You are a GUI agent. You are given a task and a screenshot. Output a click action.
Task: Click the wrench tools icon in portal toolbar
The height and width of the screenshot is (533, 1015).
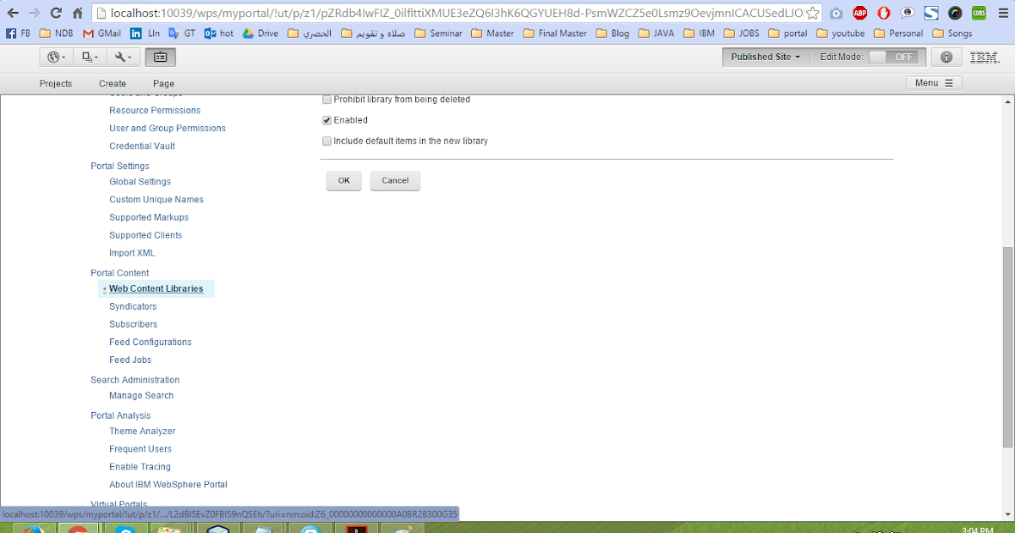click(118, 56)
